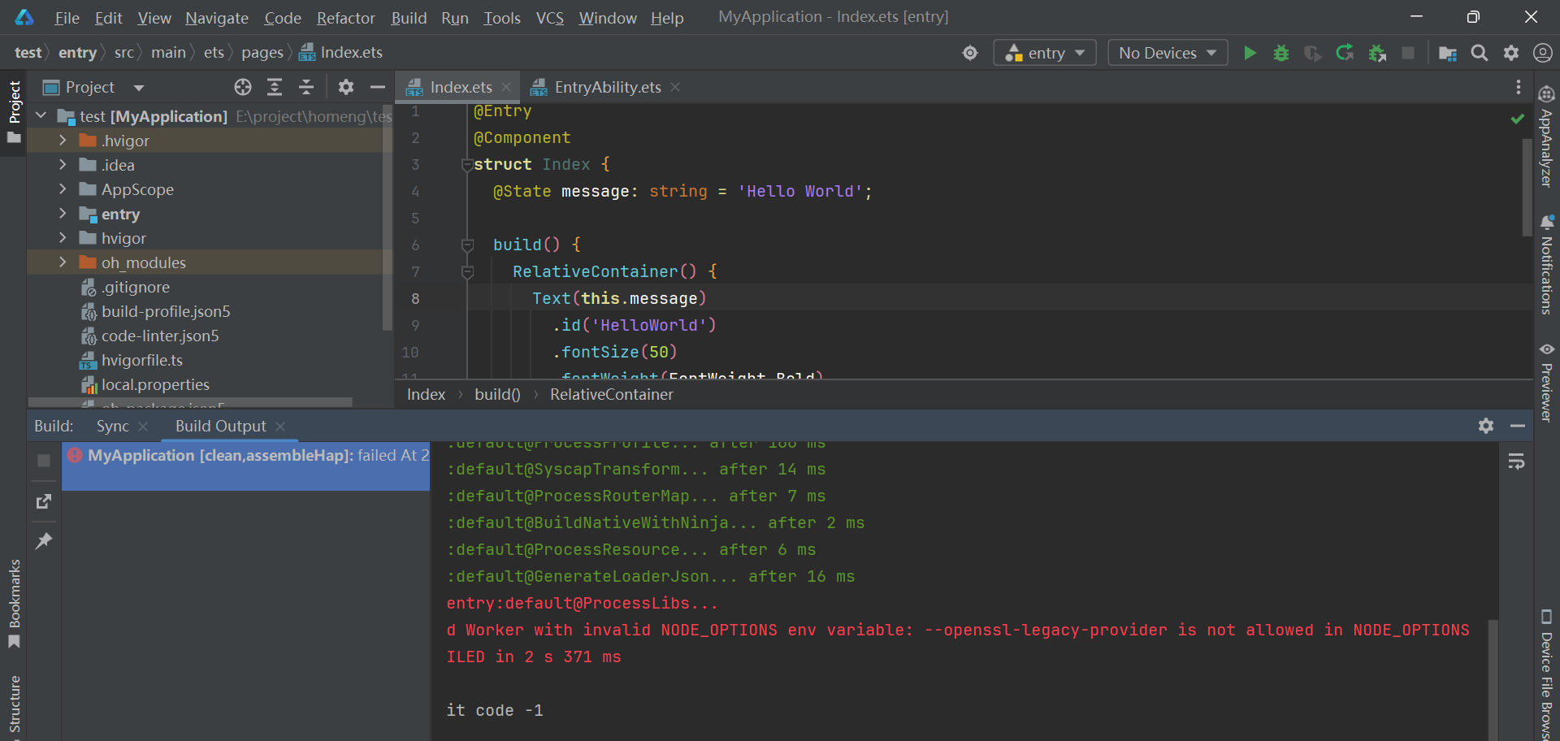The width and height of the screenshot is (1560, 741).
Task: Open the Refactor menu
Action: [345, 18]
